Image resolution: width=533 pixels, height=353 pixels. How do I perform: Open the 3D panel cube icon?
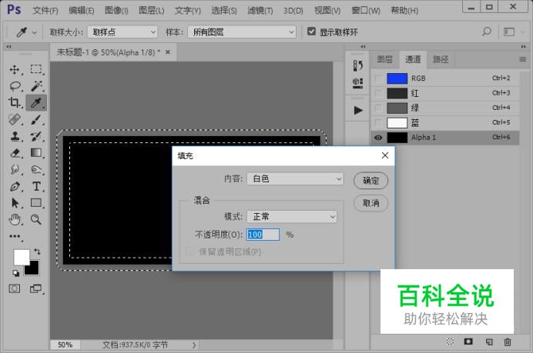[x=357, y=83]
